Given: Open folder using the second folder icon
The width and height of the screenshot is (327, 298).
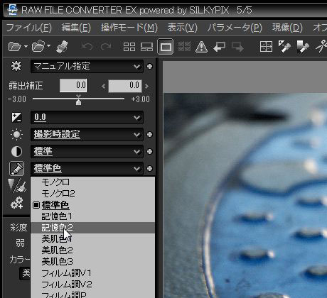Looking at the screenshot, I should pos(38,46).
